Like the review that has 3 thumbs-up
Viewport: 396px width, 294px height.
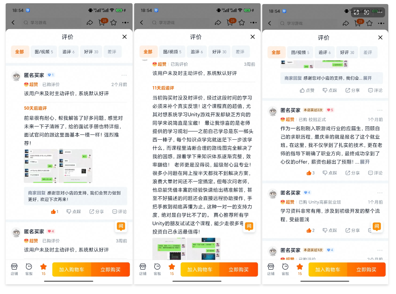pyautogui.click(x=310, y=173)
